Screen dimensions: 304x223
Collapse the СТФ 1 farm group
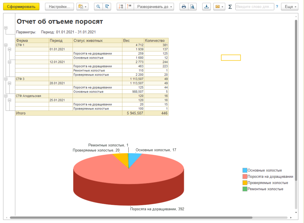coord(6,45)
